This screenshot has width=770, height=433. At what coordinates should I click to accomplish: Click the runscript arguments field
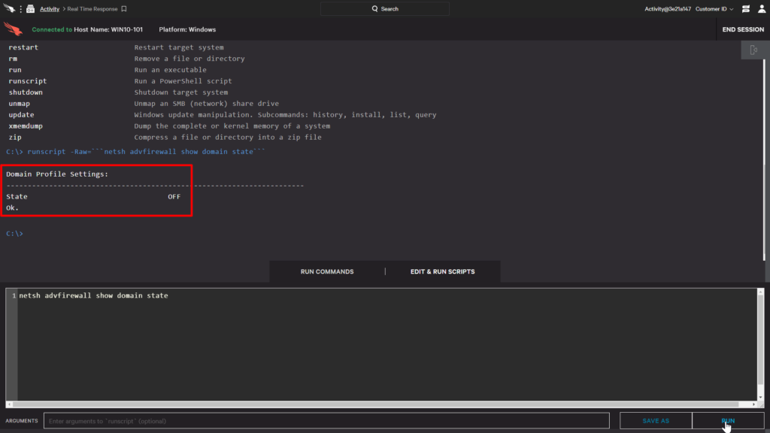[x=326, y=421]
